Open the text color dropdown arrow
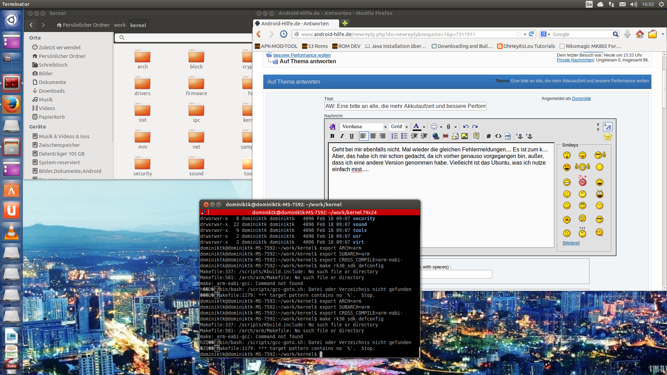This screenshot has width=667, height=375. click(424, 127)
